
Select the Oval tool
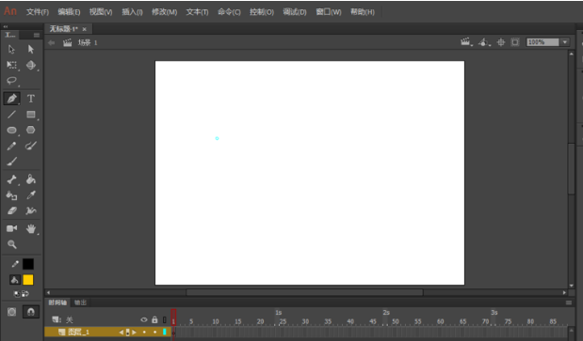click(11, 130)
